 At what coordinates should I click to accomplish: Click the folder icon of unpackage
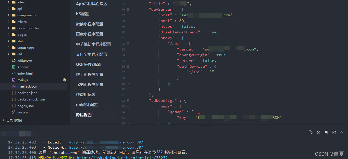pyautogui.click(x=14, y=48)
